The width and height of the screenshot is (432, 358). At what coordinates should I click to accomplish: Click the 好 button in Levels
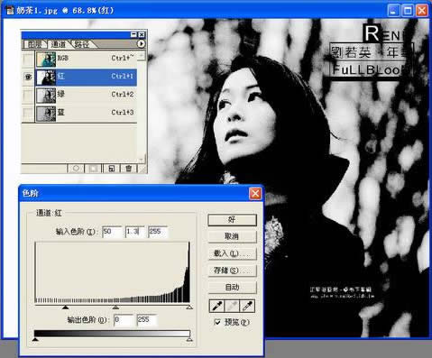click(x=232, y=220)
